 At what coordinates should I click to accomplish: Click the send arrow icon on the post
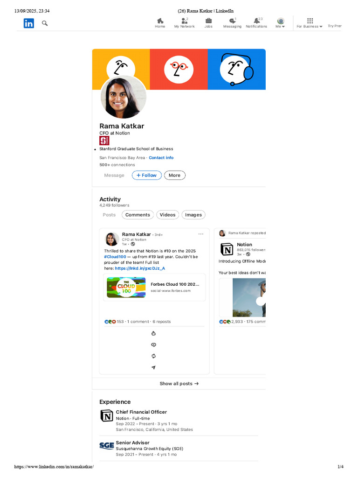coord(153,367)
